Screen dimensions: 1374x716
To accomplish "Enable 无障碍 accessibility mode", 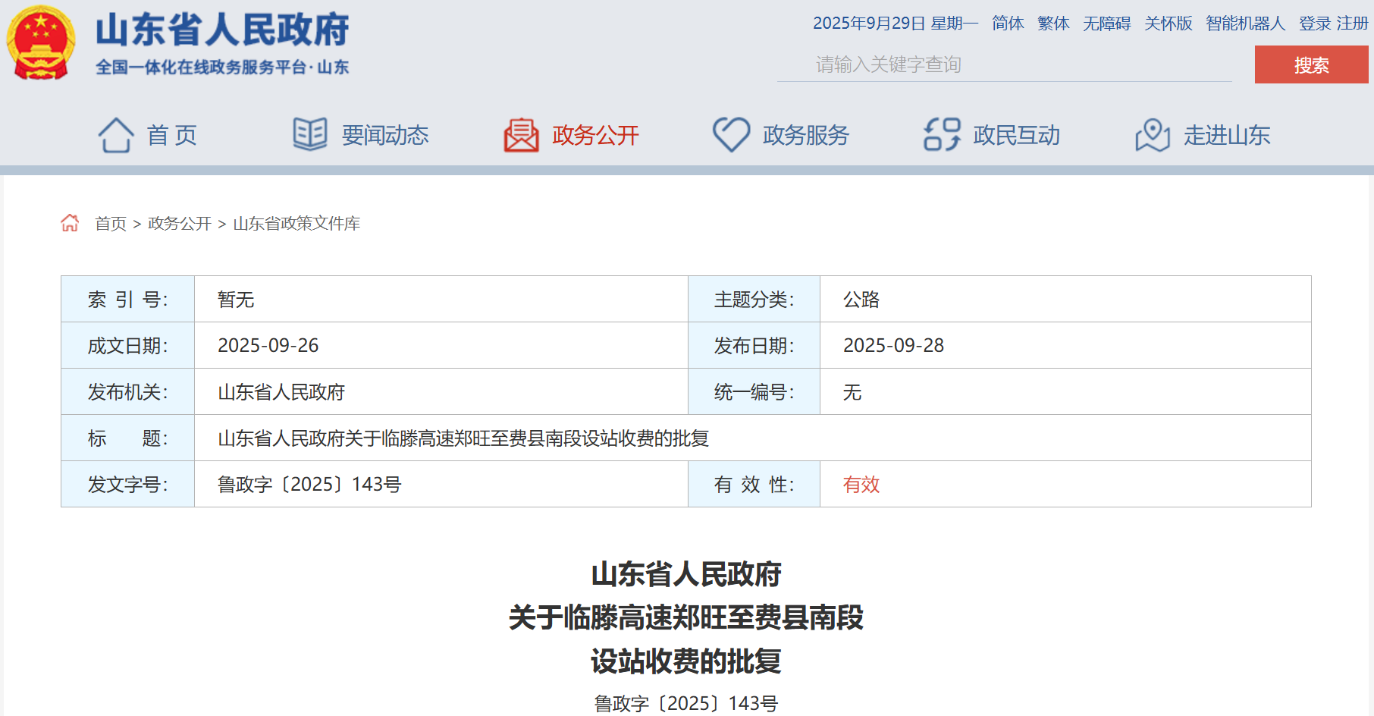I will click(1106, 24).
